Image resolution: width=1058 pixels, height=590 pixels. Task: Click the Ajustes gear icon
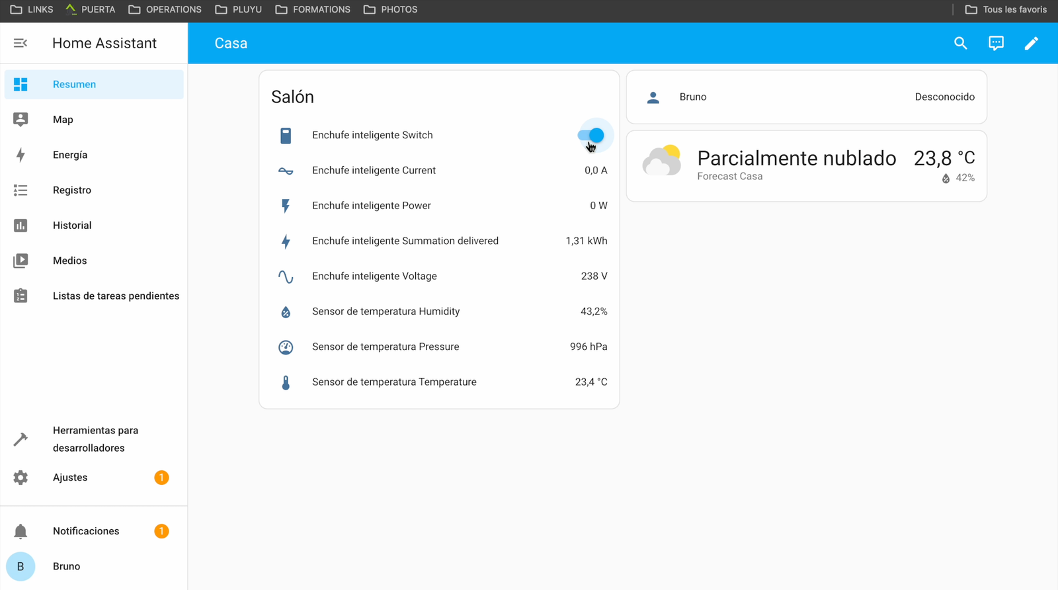coord(20,478)
